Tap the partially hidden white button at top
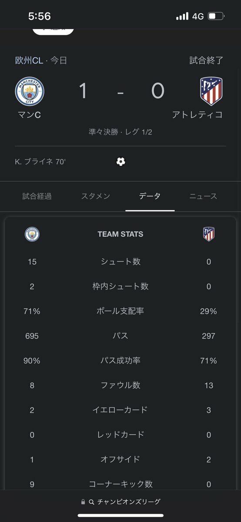Image resolution: width=241 pixels, height=522 pixels. 53,31
